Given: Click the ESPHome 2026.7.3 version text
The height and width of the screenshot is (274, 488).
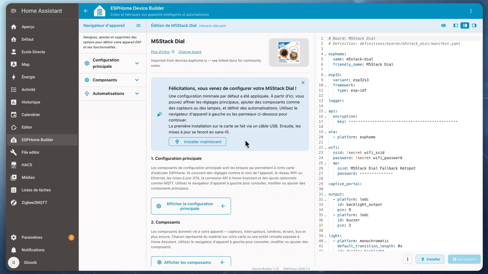Looking at the screenshot, I should [x=296, y=269].
